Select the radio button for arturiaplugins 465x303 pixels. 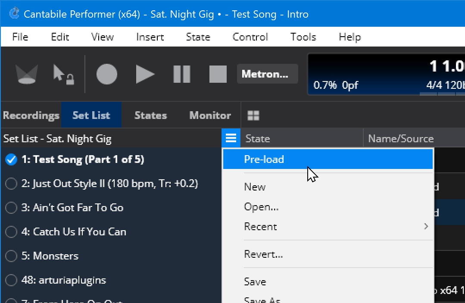[x=11, y=280]
